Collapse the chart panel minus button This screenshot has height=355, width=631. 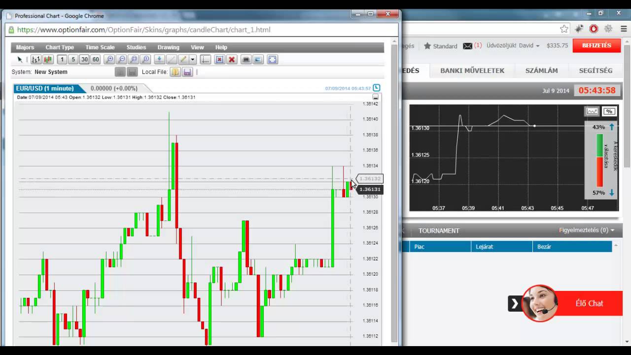click(376, 97)
